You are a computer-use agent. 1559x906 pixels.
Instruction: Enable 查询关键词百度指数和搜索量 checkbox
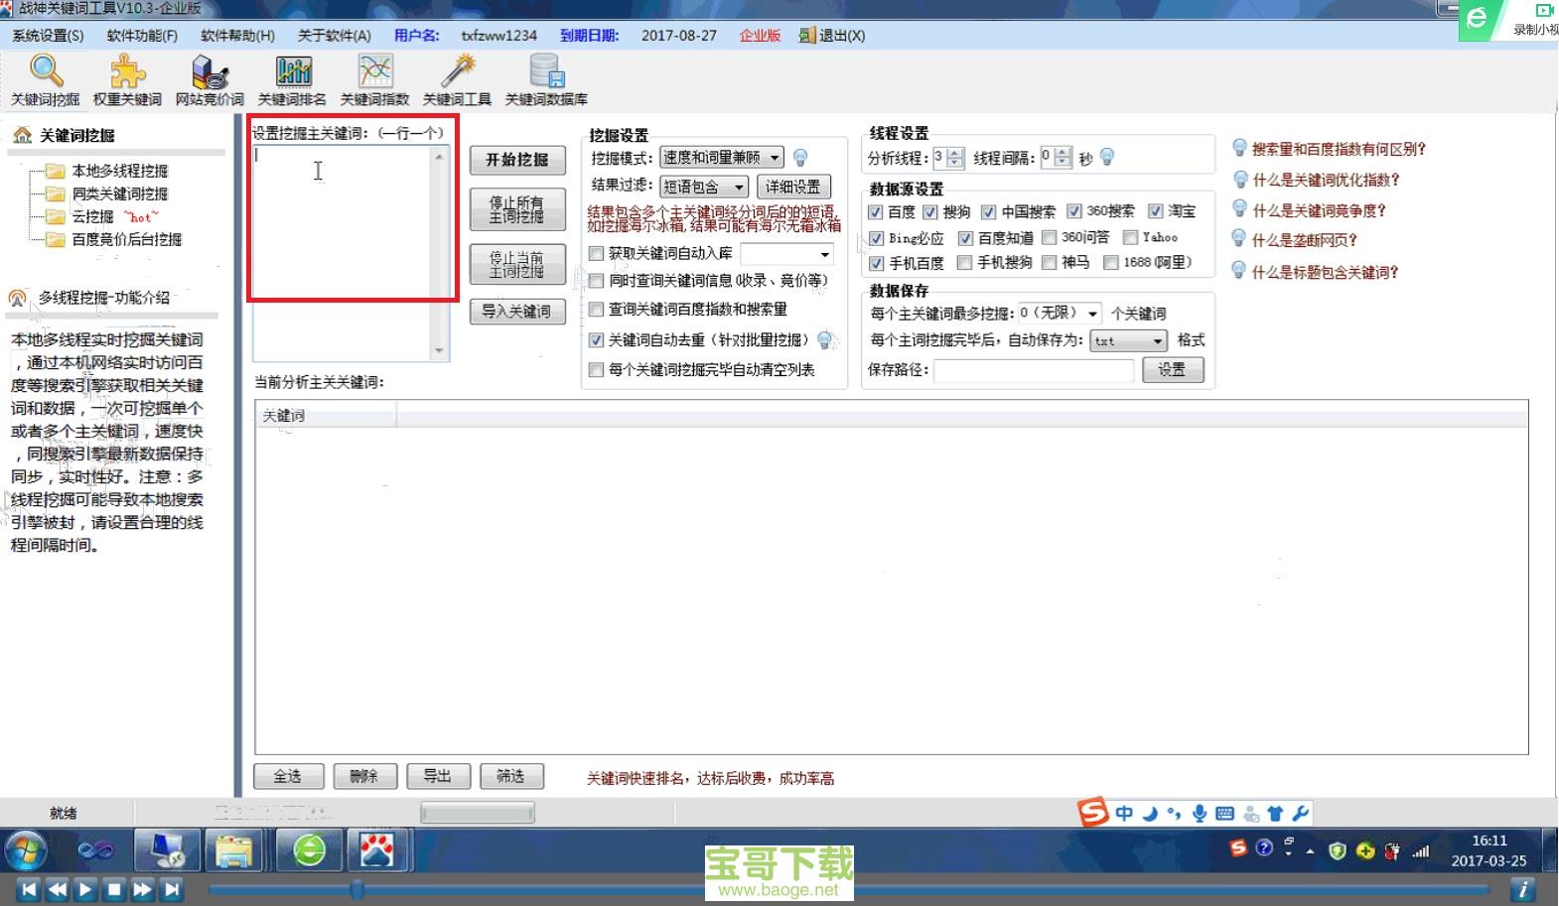[x=596, y=310]
